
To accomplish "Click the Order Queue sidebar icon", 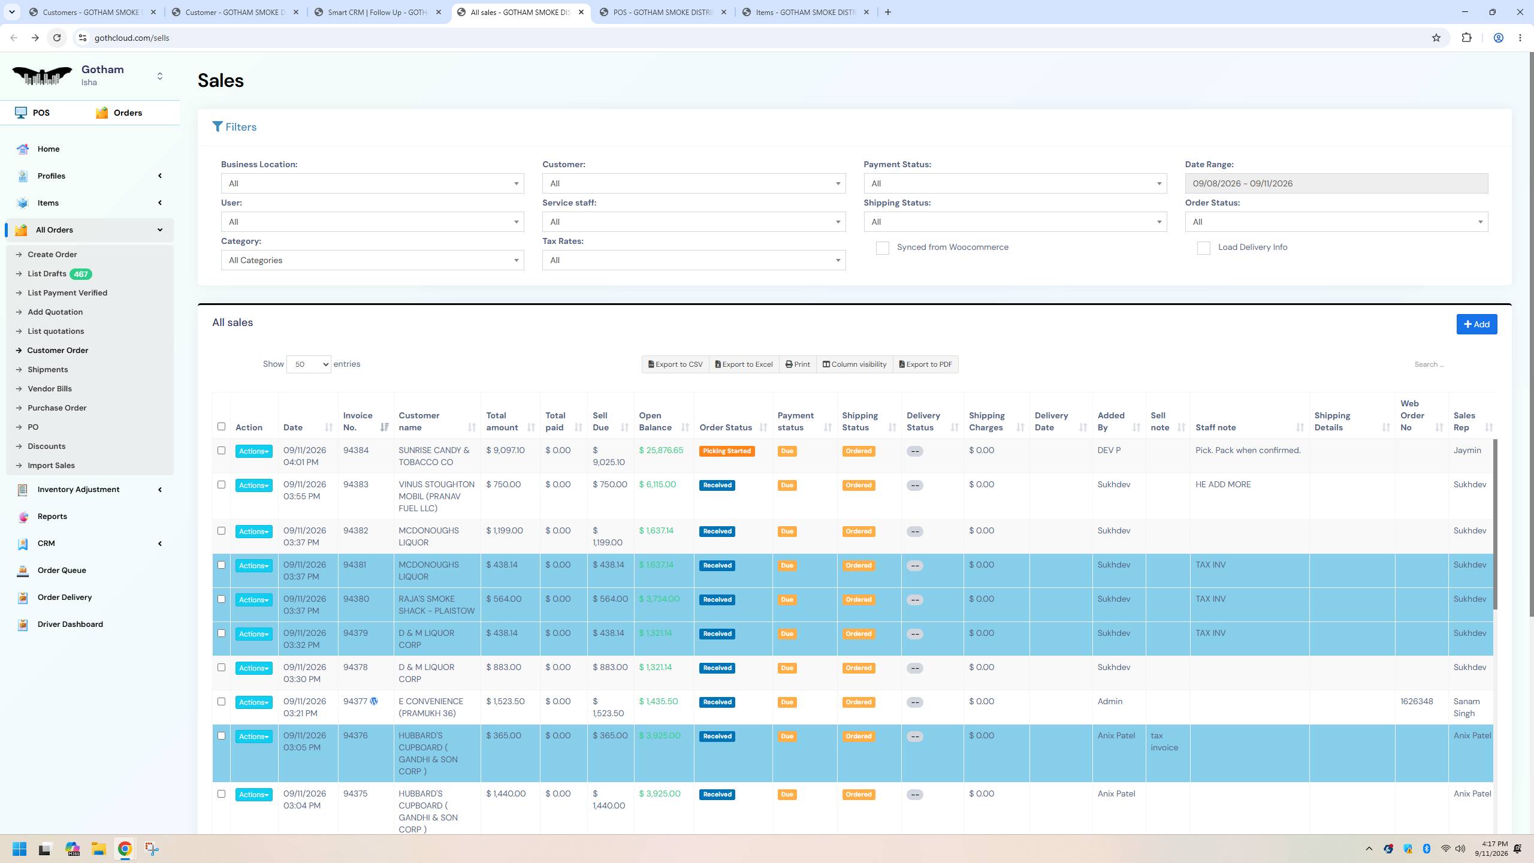I will (x=23, y=571).
